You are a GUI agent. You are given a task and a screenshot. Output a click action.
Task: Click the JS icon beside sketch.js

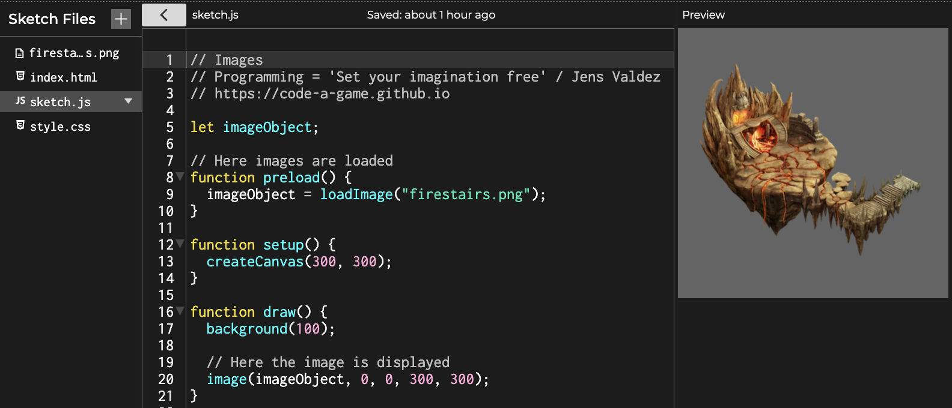(x=20, y=101)
